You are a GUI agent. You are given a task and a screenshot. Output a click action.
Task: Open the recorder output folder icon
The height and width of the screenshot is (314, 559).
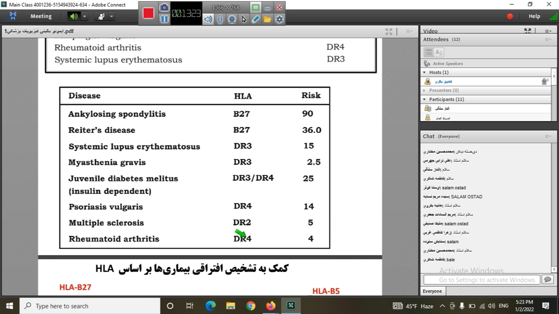[267, 19]
